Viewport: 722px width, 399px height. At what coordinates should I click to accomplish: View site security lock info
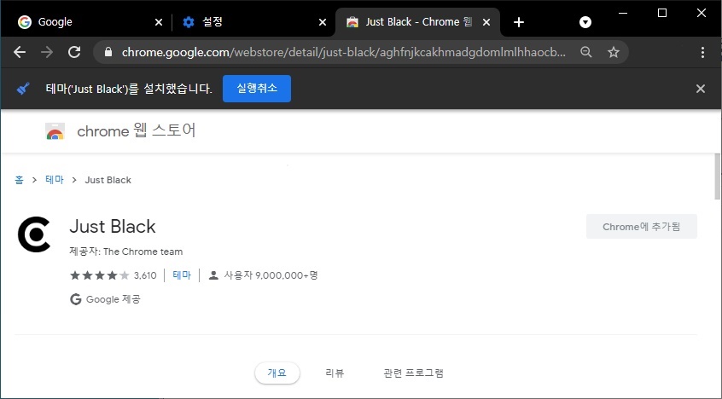108,52
